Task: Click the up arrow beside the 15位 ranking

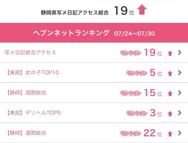Action: (x=170, y=93)
